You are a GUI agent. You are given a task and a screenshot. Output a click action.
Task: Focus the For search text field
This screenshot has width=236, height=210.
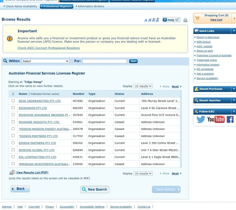click(104, 61)
